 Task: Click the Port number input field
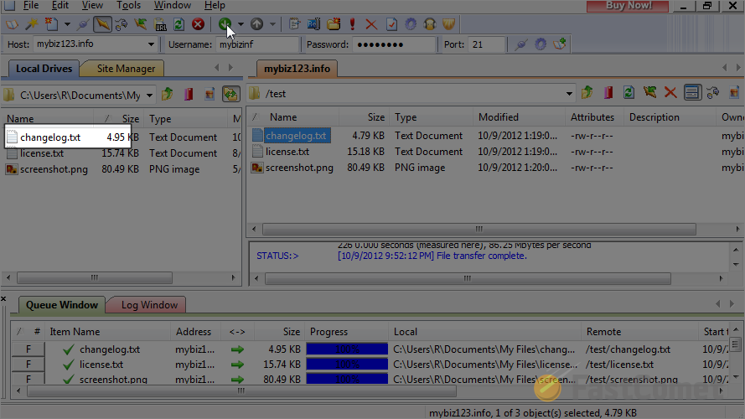pos(485,44)
